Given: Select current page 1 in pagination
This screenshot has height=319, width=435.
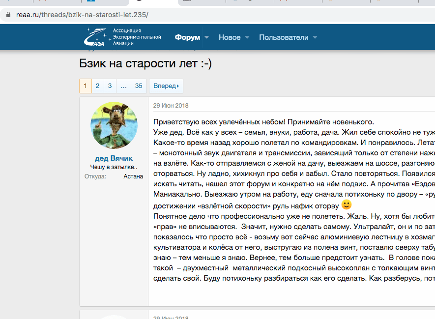Looking at the screenshot, I should 85,86.
